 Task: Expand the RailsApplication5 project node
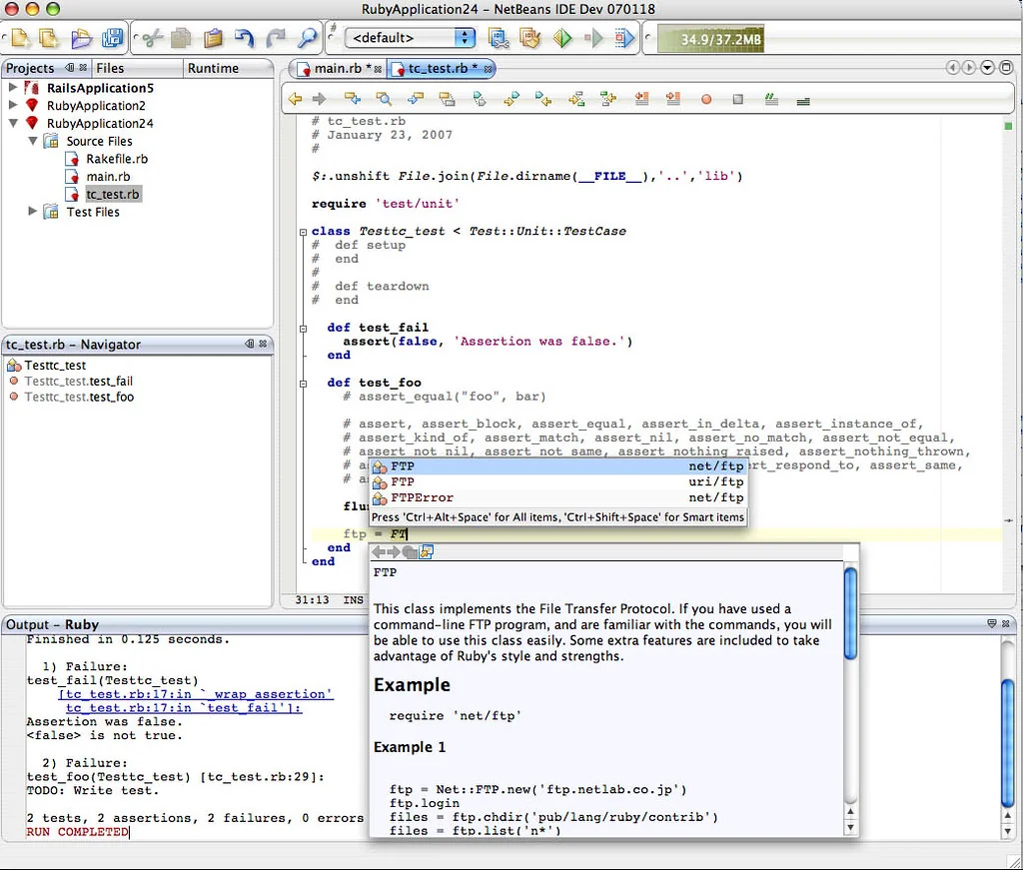(x=12, y=87)
